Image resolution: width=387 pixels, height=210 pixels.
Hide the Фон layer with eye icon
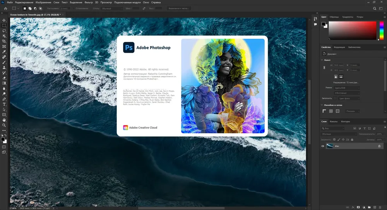click(x=323, y=146)
